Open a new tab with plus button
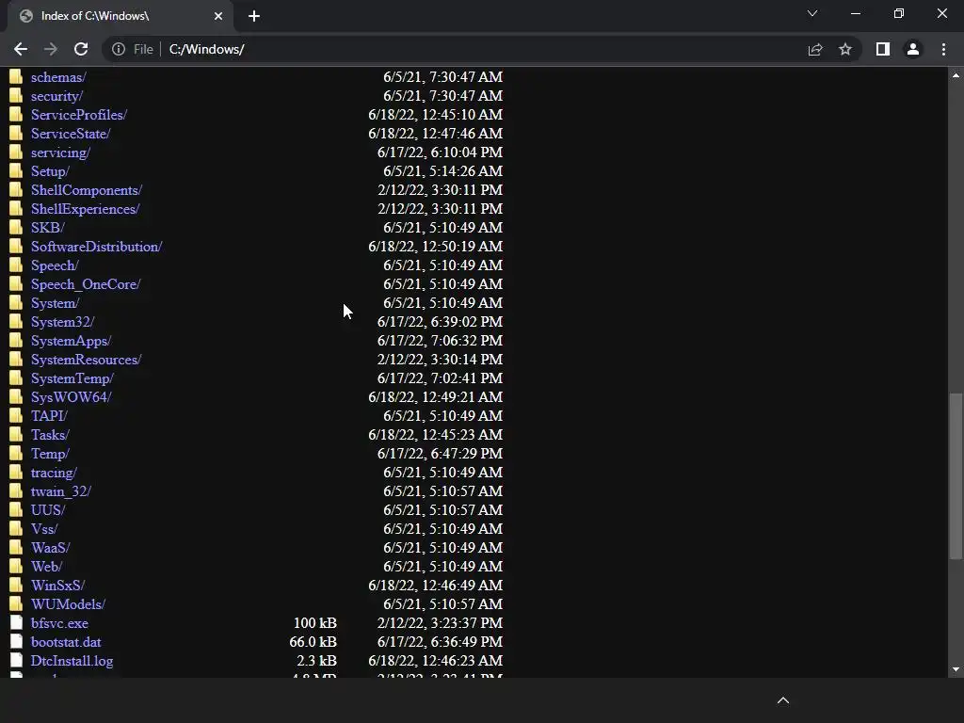Screen dimensions: 964x723 tap(254, 16)
